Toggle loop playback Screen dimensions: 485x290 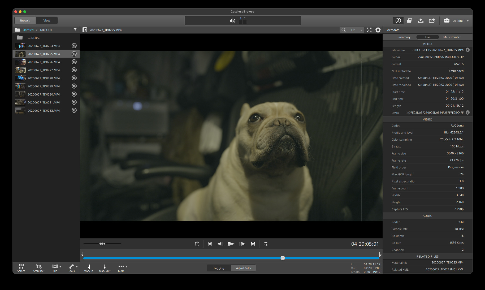(x=266, y=244)
